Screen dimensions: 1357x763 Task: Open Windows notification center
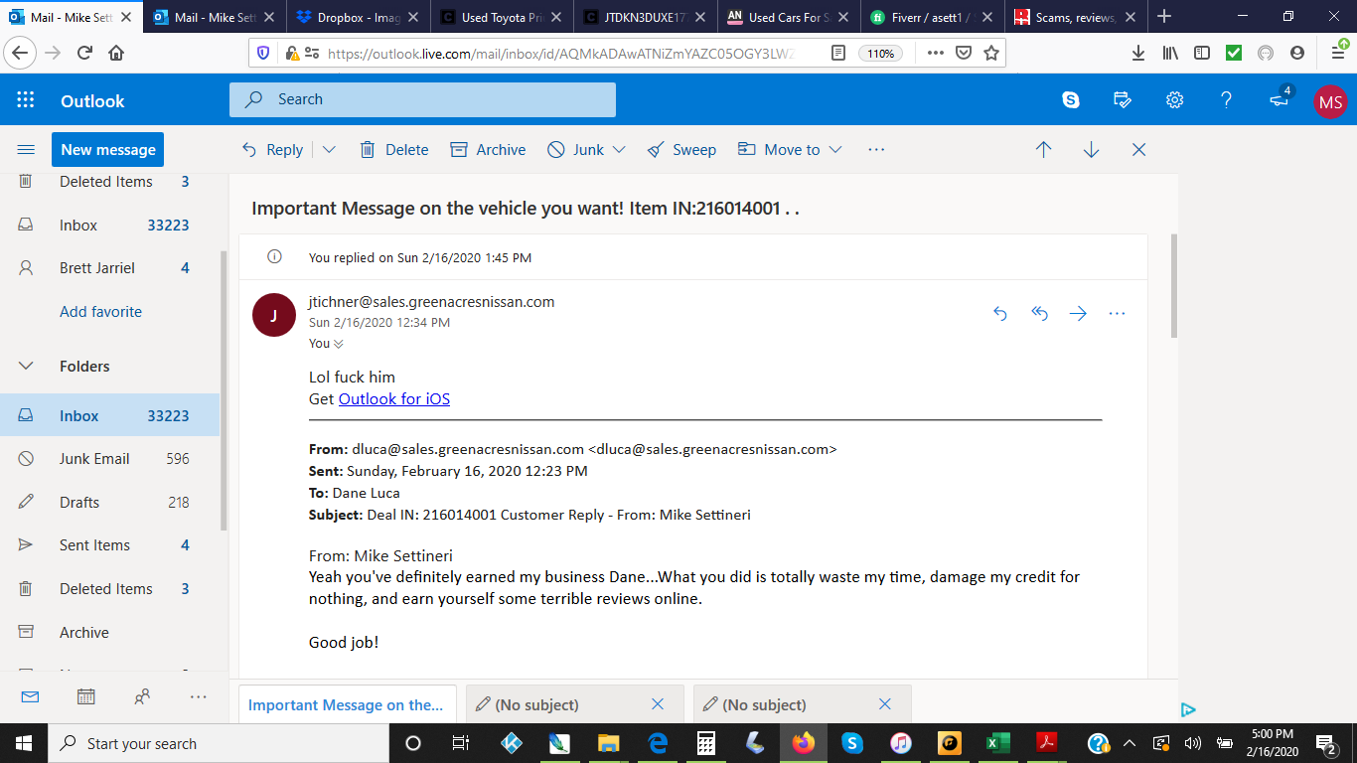tap(1325, 743)
